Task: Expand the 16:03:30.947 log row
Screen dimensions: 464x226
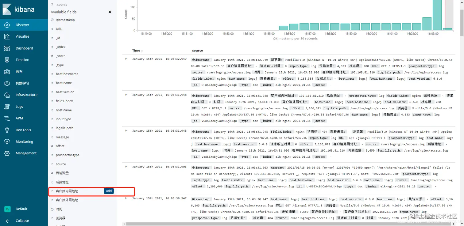Action: coord(126,198)
